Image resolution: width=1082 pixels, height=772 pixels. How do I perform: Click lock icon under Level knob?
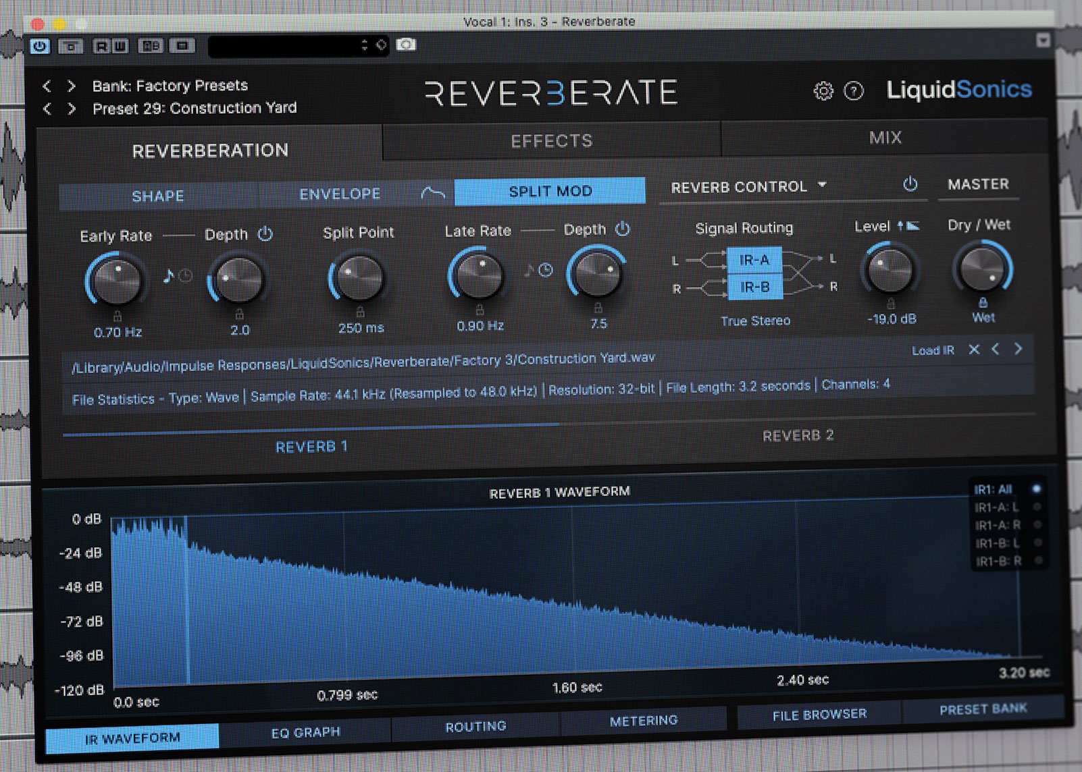coord(891,303)
